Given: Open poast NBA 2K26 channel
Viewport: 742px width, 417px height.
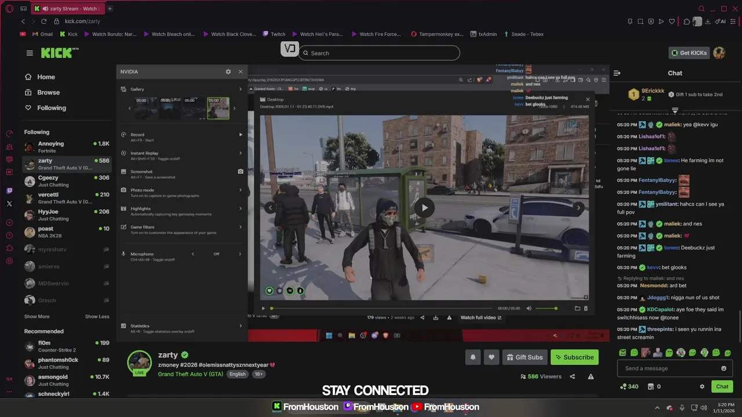Looking at the screenshot, I should click(67, 232).
